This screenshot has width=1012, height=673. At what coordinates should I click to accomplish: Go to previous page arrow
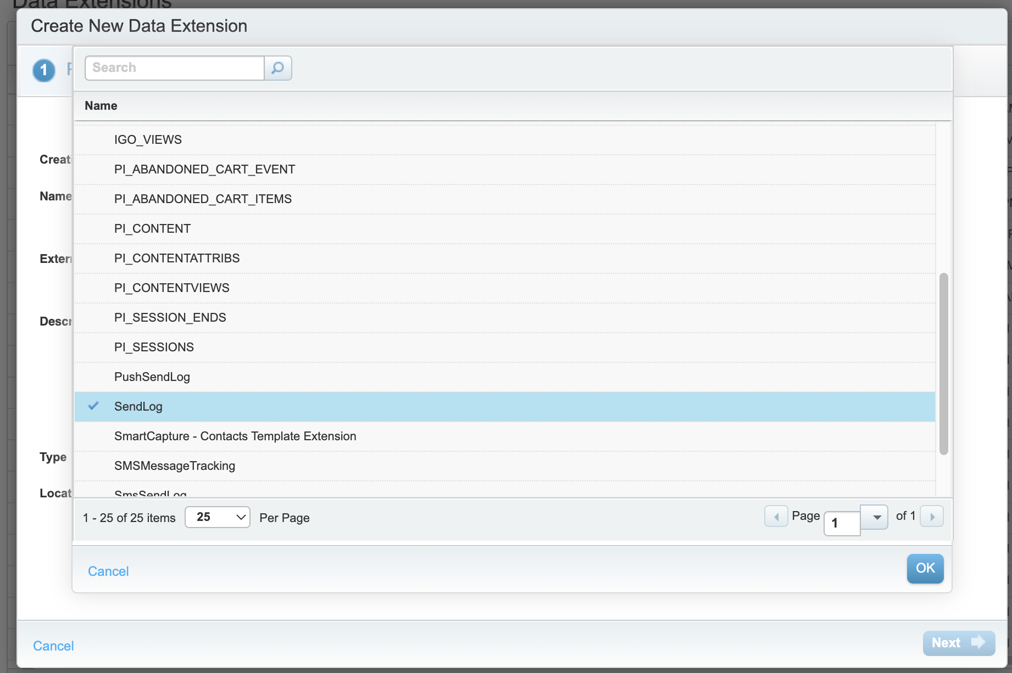tap(776, 517)
